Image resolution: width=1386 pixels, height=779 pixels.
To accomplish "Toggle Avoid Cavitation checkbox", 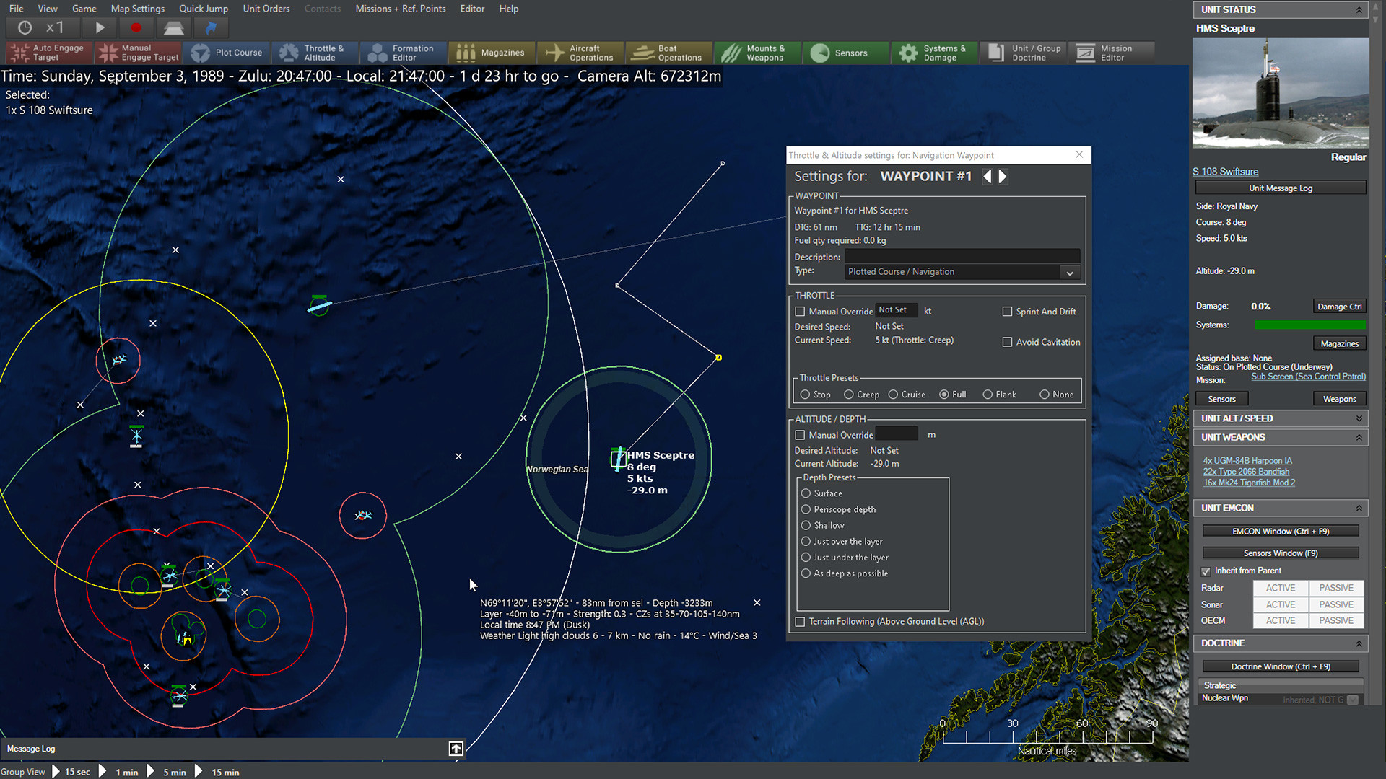I will click(1007, 341).
